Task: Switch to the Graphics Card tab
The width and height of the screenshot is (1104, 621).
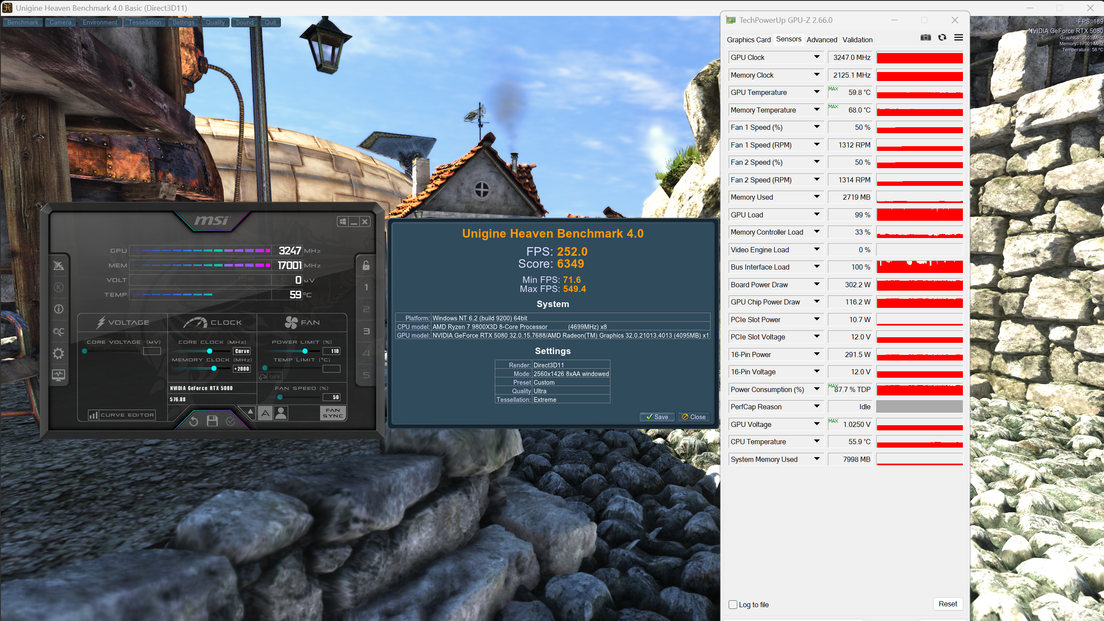Action: click(x=749, y=40)
